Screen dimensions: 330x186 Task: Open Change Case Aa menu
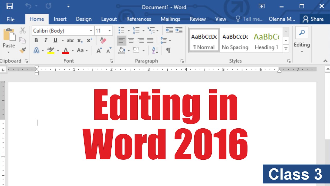tap(82, 50)
